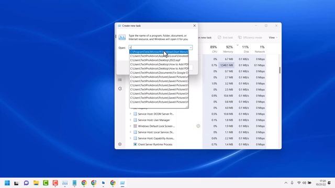
Task: Click the battery icon in the system tray
Action: [309, 183]
